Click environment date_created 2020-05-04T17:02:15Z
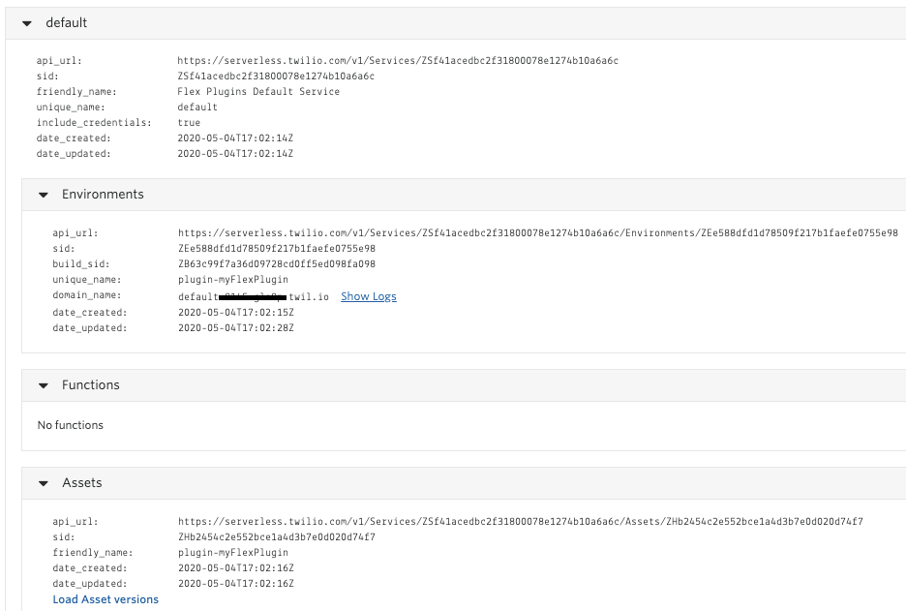Screen dimensions: 906x611 click(236, 313)
